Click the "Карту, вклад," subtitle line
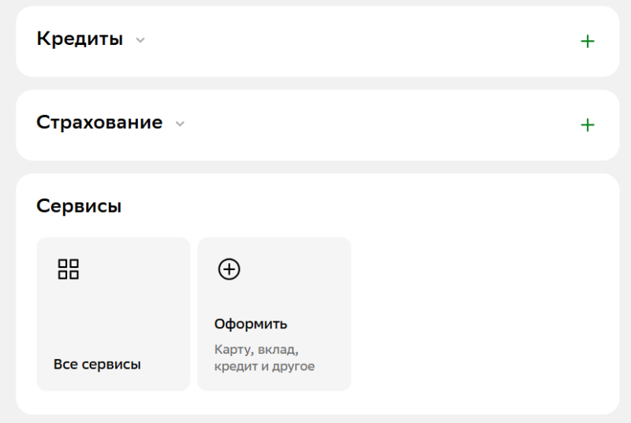The image size is (631, 423). 256,349
